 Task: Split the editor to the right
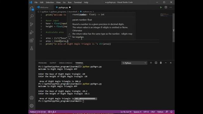click(x=166, y=7)
